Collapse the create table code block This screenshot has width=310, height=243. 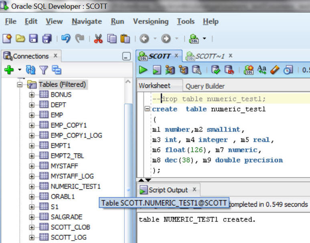coord(147,109)
